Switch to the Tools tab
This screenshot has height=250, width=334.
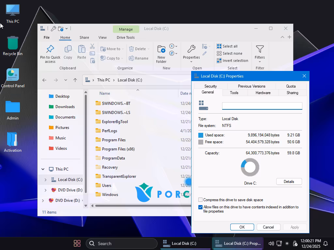pyautogui.click(x=234, y=93)
